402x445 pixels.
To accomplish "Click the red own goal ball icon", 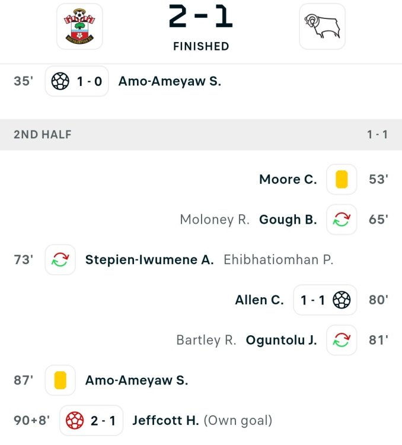I will (75, 421).
